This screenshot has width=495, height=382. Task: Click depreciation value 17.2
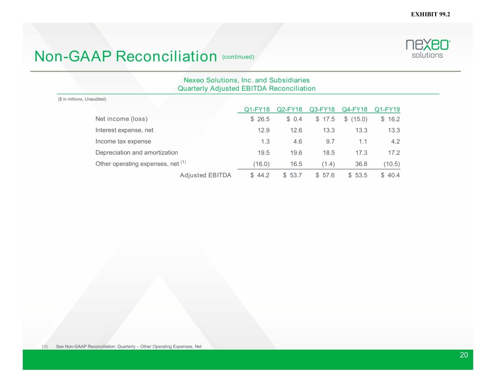pyautogui.click(x=394, y=153)
